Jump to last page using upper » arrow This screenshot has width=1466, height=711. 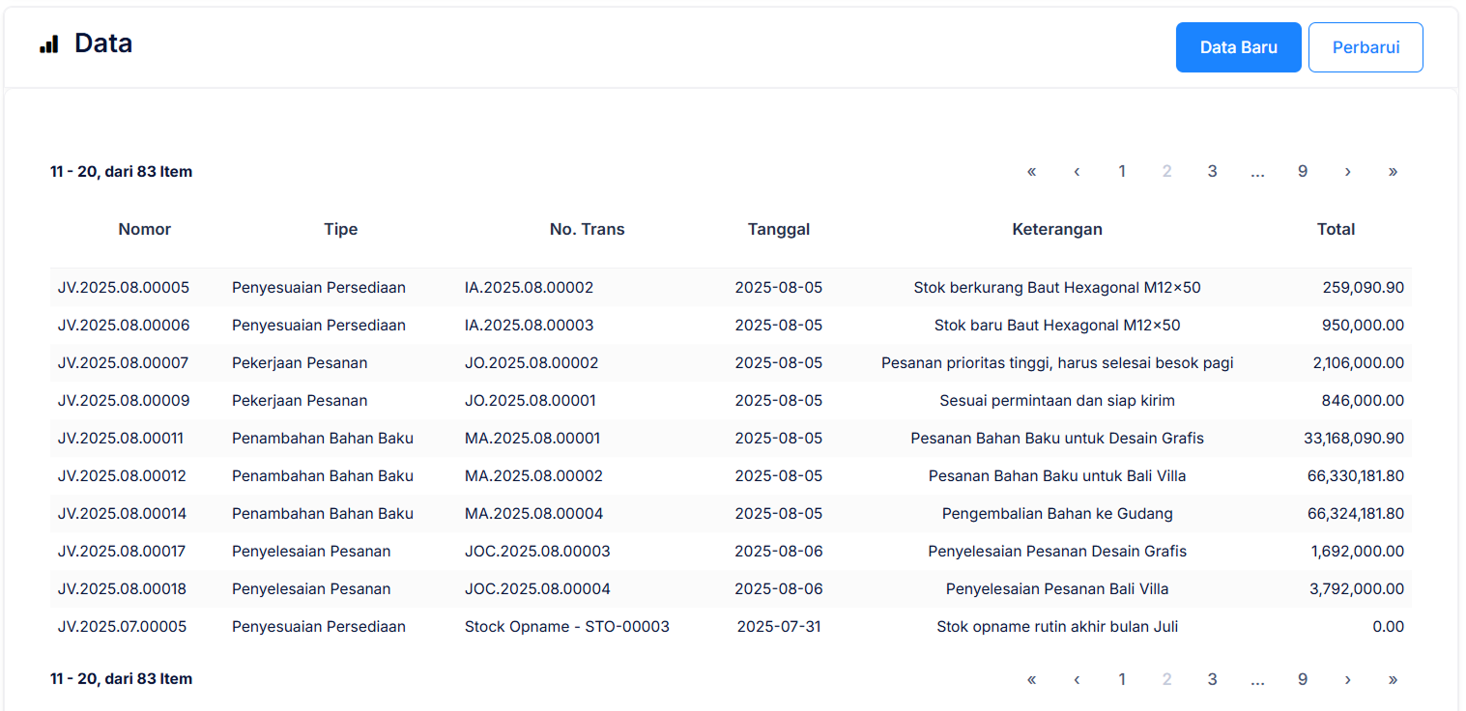pos(1393,172)
